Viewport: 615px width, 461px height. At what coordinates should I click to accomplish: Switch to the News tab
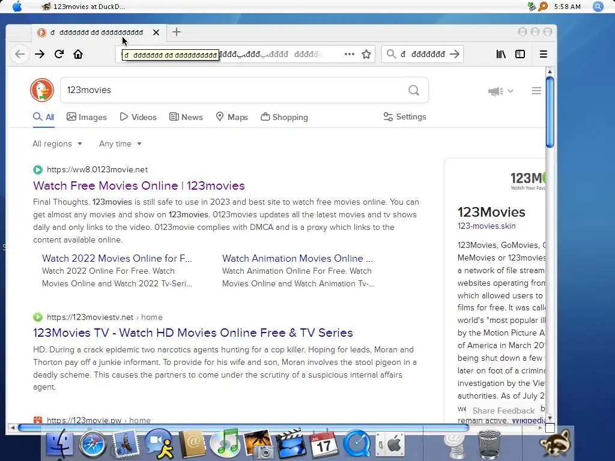pyautogui.click(x=186, y=117)
